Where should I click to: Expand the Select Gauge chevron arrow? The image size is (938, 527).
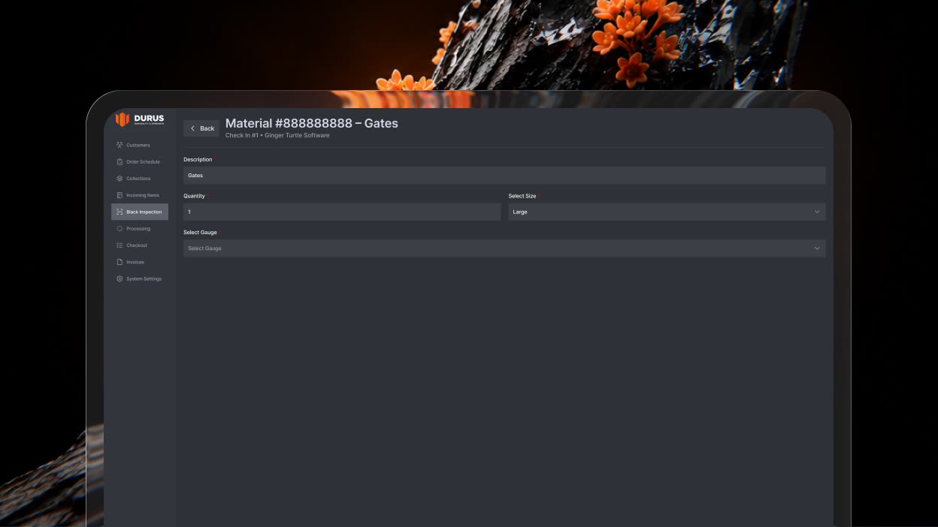pyautogui.click(x=817, y=248)
